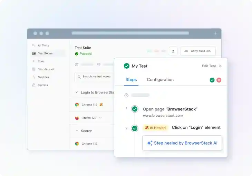Click step 1 green check icon
The width and height of the screenshot is (252, 176).
(x=135, y=109)
